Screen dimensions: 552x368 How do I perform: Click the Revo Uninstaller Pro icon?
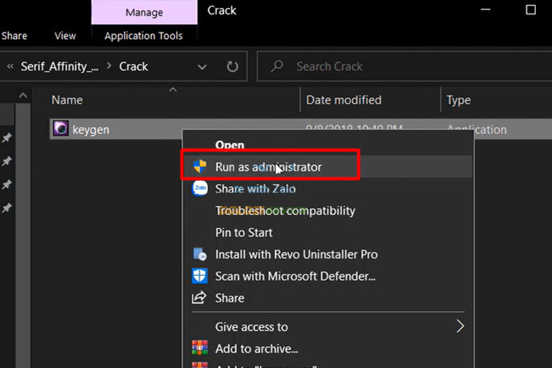[x=199, y=254]
